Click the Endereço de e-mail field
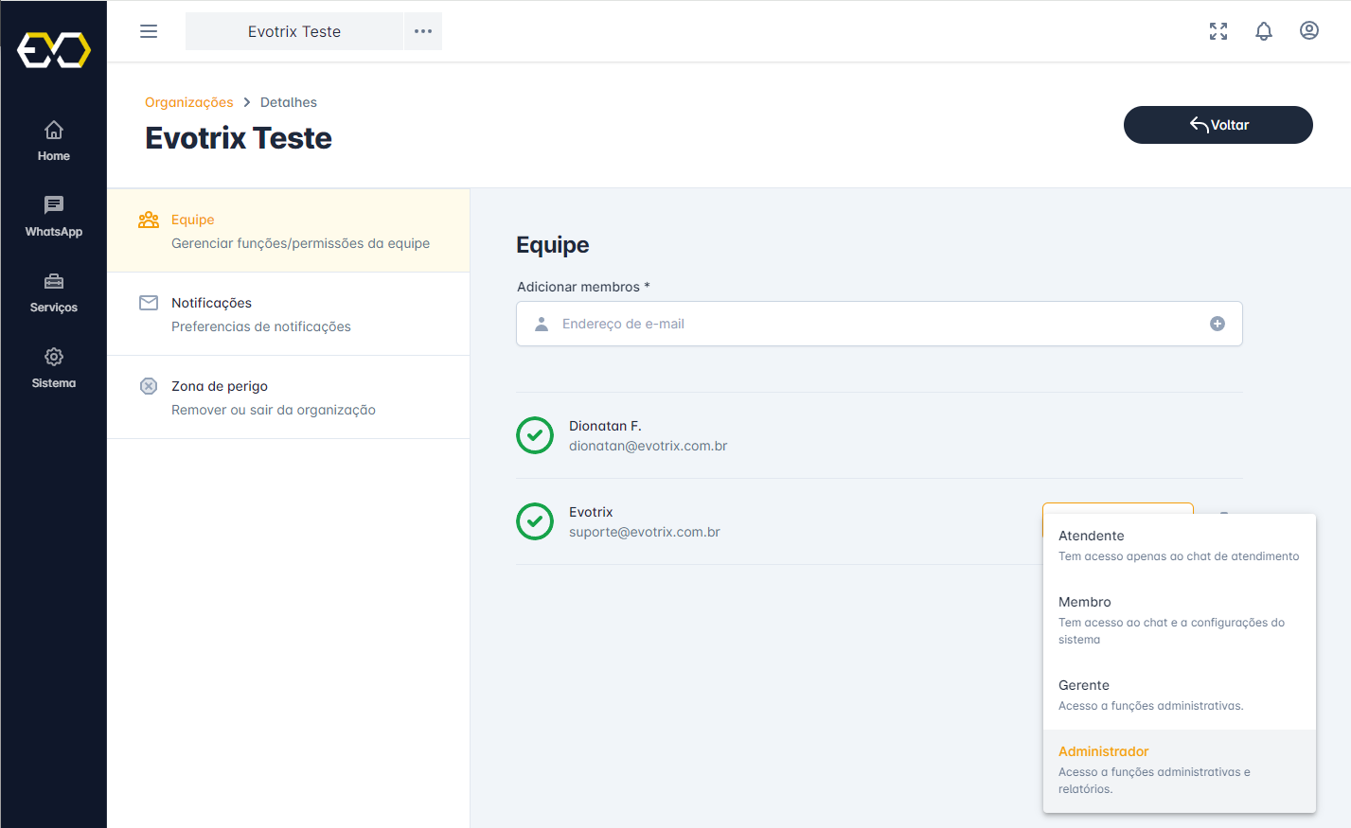Image resolution: width=1351 pixels, height=828 pixels. tap(871, 324)
